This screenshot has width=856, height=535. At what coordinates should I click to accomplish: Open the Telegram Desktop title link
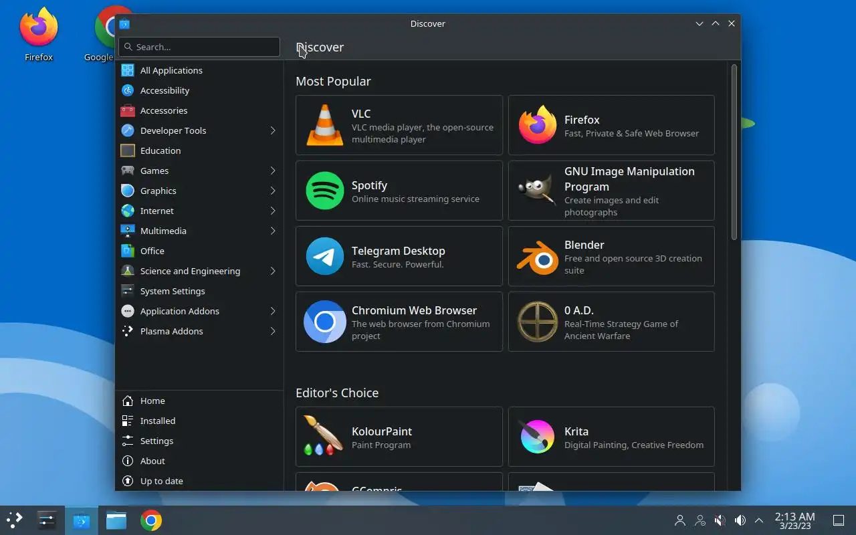(399, 251)
